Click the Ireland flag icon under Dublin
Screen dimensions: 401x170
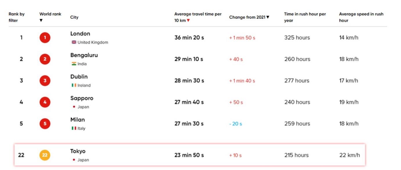[x=74, y=85]
